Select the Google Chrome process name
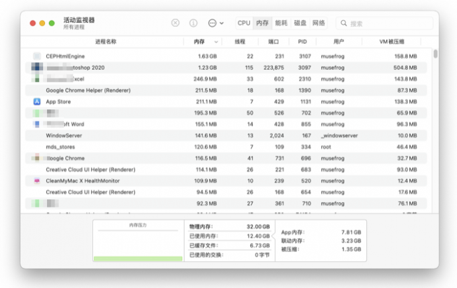The width and height of the screenshot is (457, 288). [66, 158]
